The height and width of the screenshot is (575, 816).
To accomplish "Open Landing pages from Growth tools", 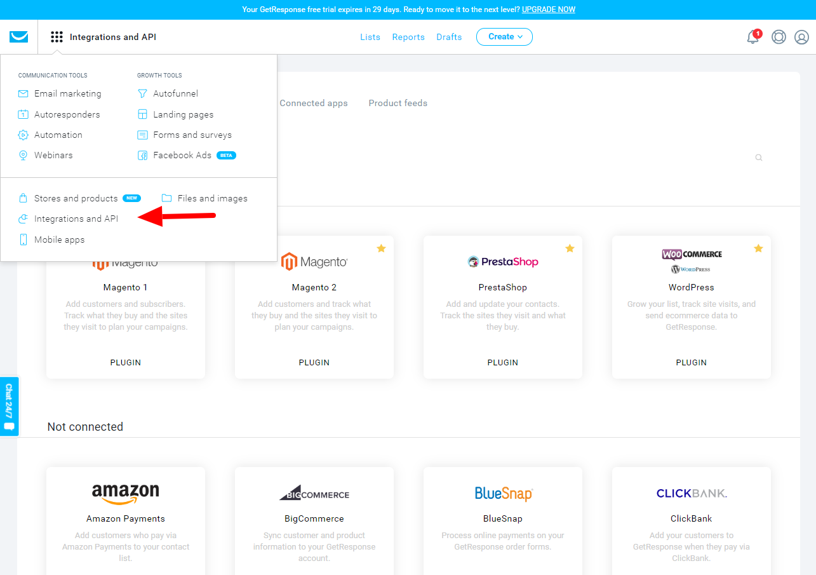I will pos(183,114).
